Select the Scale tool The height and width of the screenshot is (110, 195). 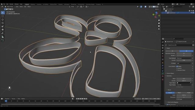(x=3, y=26)
